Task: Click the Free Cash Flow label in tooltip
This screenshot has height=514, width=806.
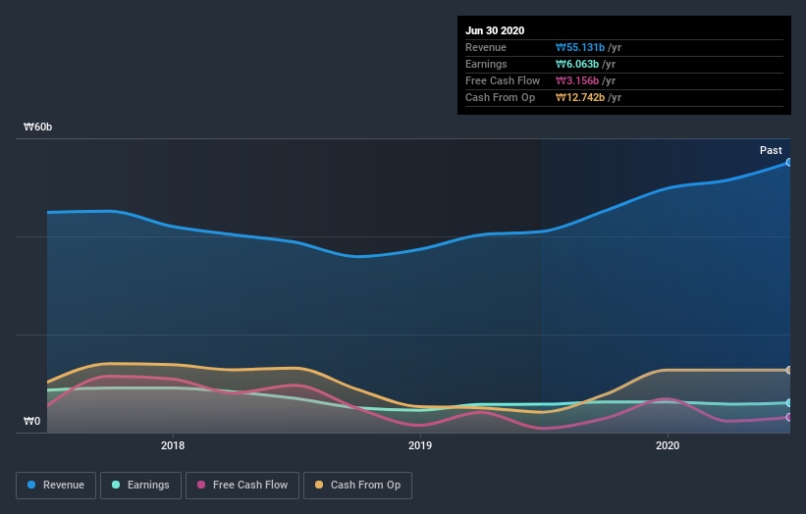Action: [503, 80]
